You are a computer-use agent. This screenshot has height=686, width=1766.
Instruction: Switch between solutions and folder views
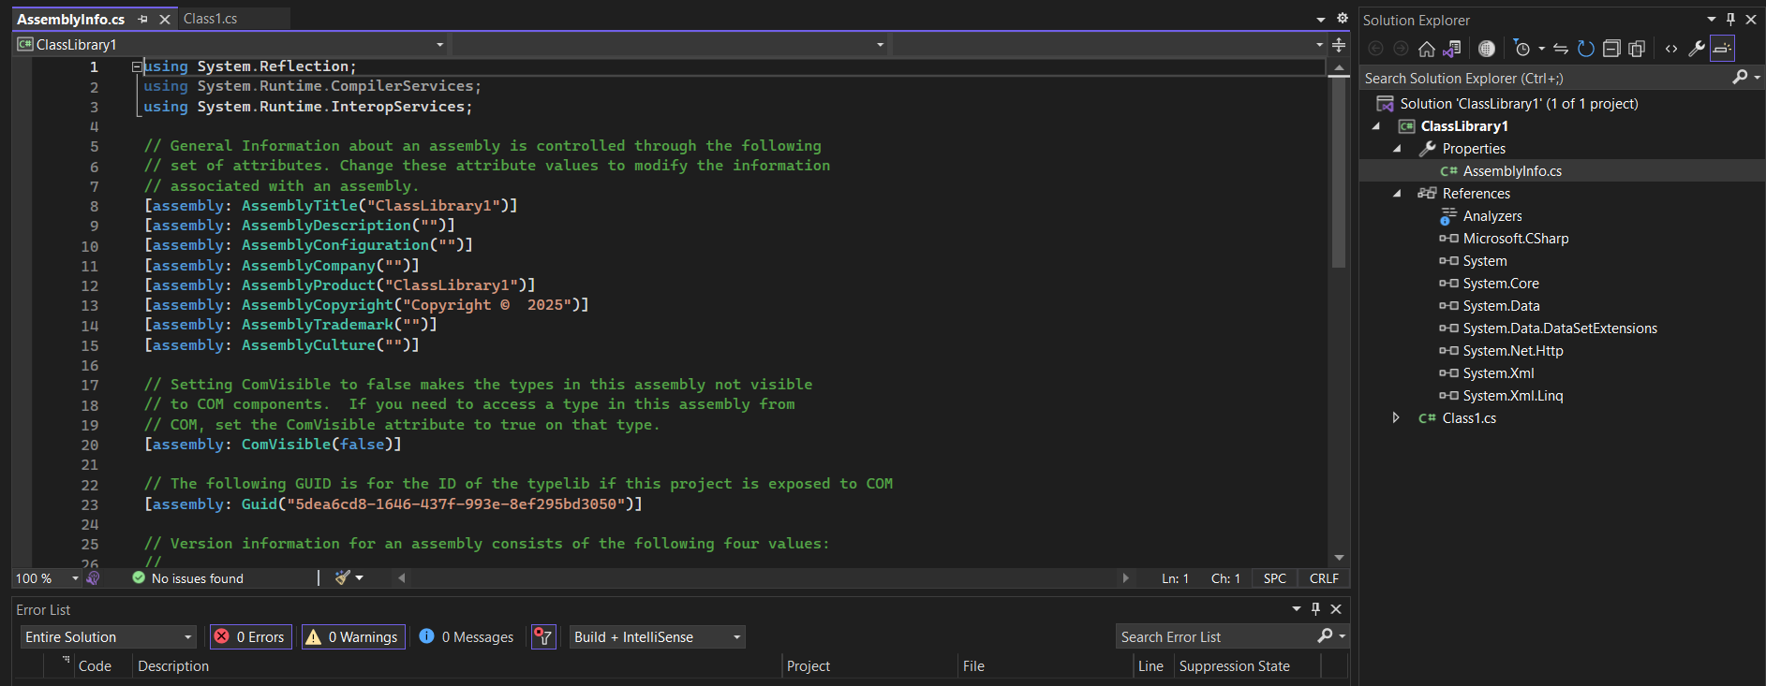click(1452, 49)
